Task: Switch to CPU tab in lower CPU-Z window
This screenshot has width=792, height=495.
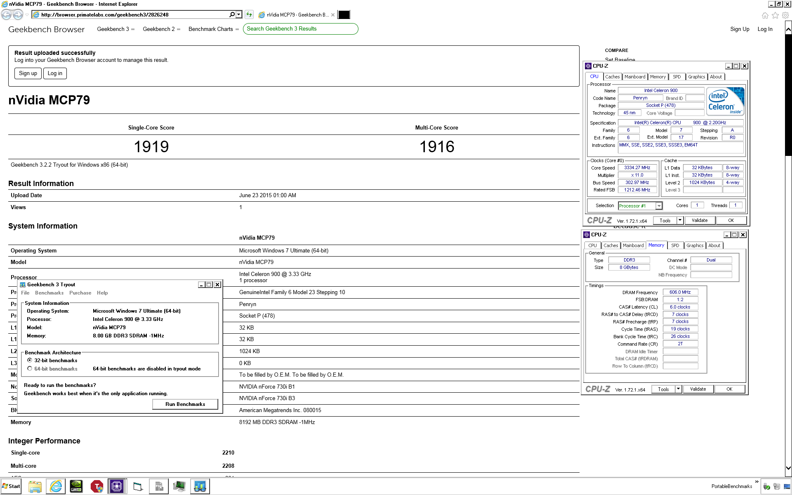Action: point(593,245)
